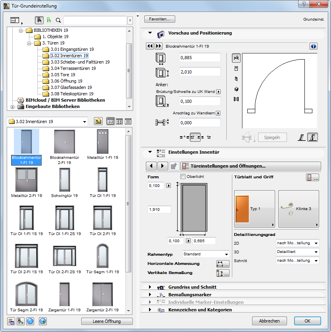Switch to small icon grid view
The height and width of the screenshot is (332, 331).
tap(119, 122)
